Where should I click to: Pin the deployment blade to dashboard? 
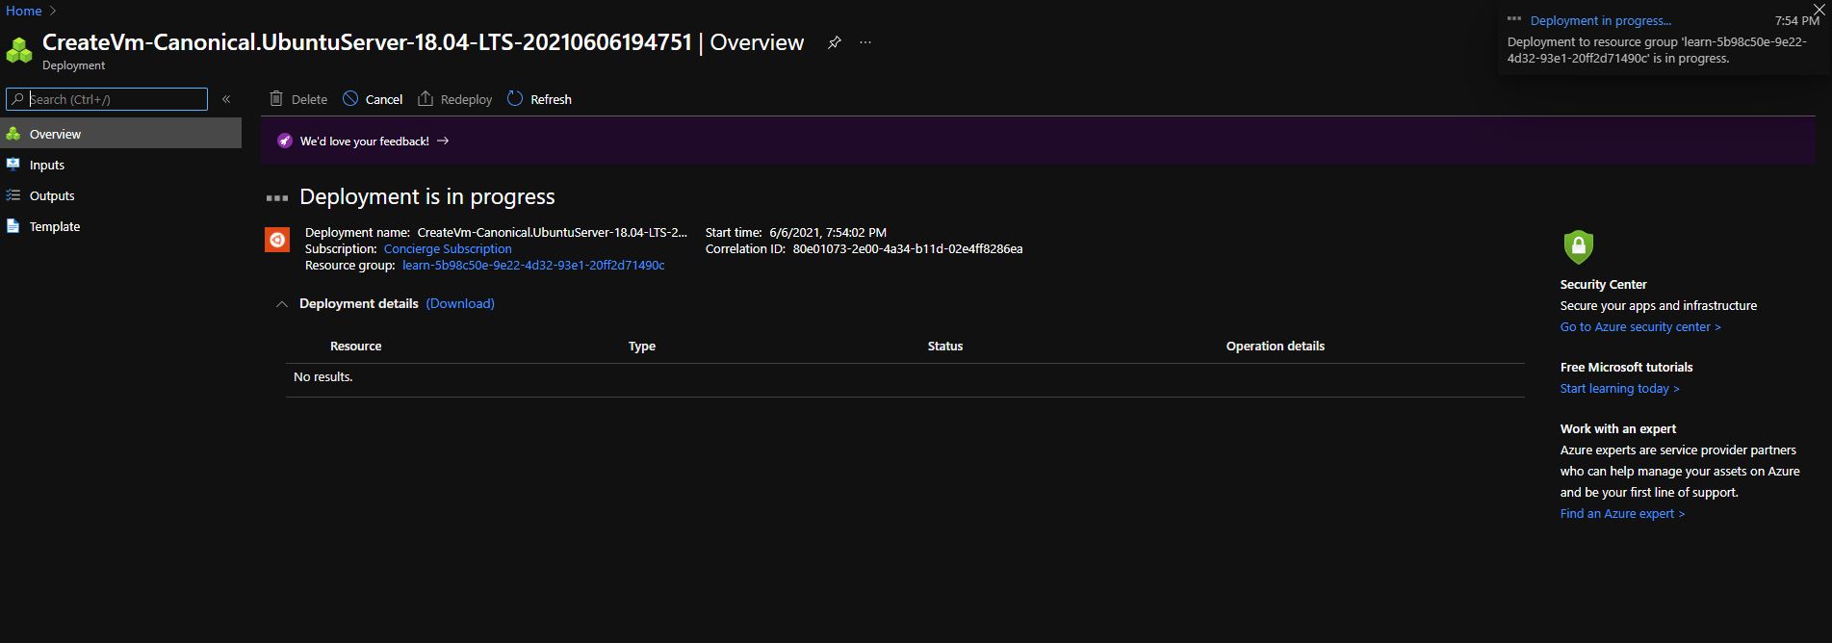coord(835,42)
